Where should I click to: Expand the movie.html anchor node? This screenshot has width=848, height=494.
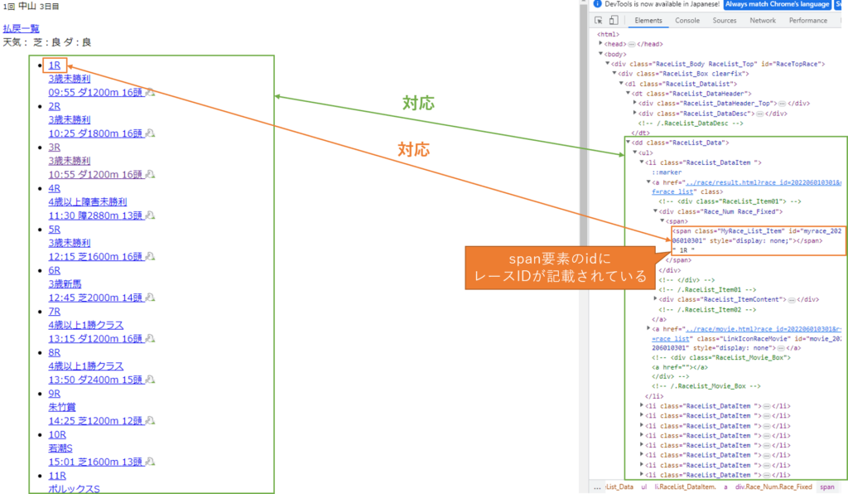point(648,328)
